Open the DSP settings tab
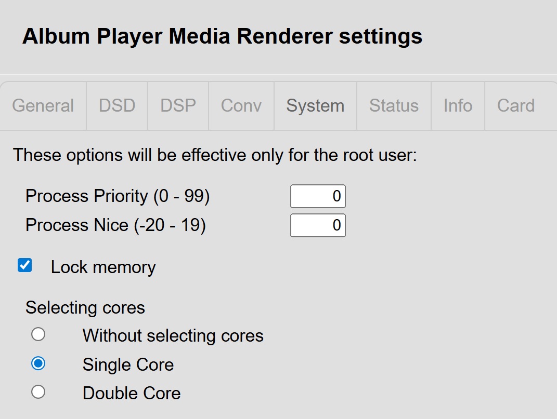This screenshot has width=557, height=419. [x=178, y=106]
